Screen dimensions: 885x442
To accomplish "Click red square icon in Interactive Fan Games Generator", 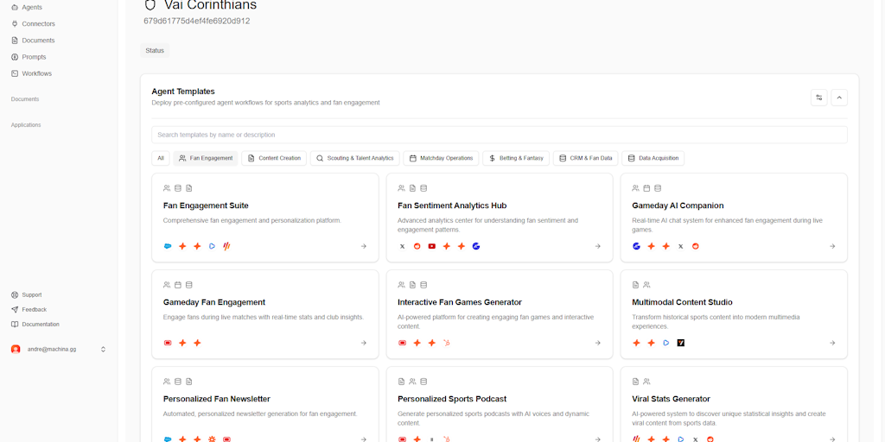I will tap(403, 343).
